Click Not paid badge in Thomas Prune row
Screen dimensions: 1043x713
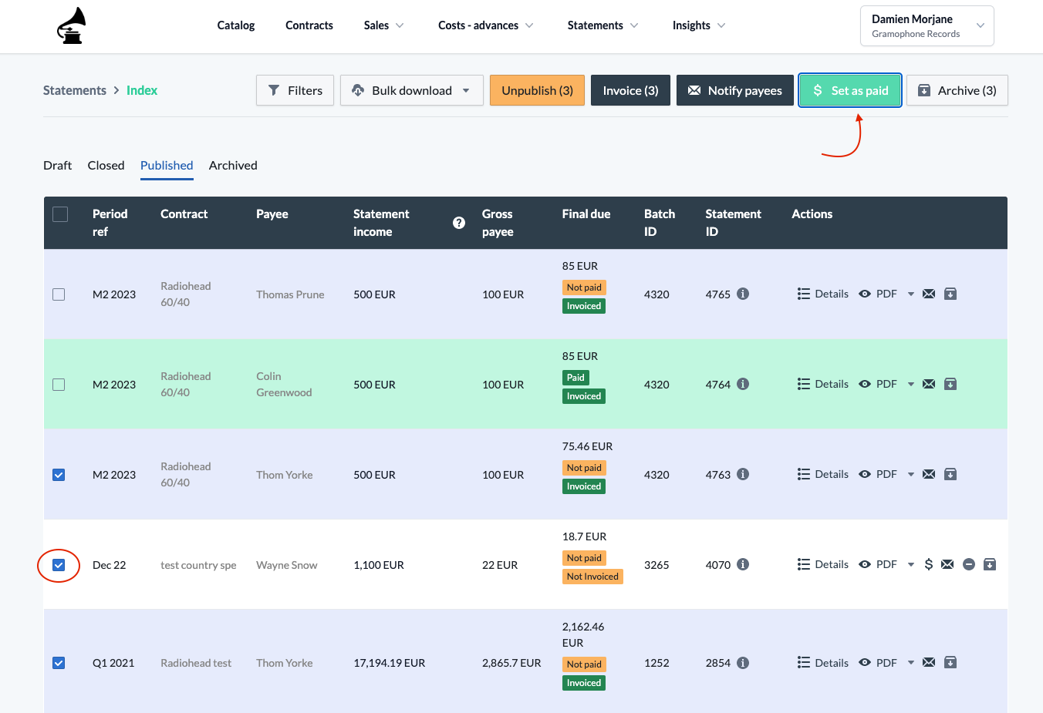tap(584, 288)
